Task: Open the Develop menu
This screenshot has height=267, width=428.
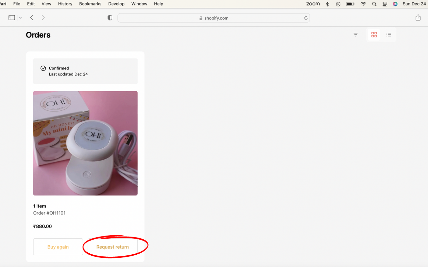Action: click(116, 4)
